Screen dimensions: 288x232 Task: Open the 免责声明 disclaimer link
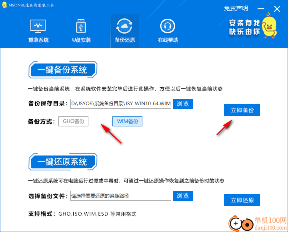tap(236, 8)
